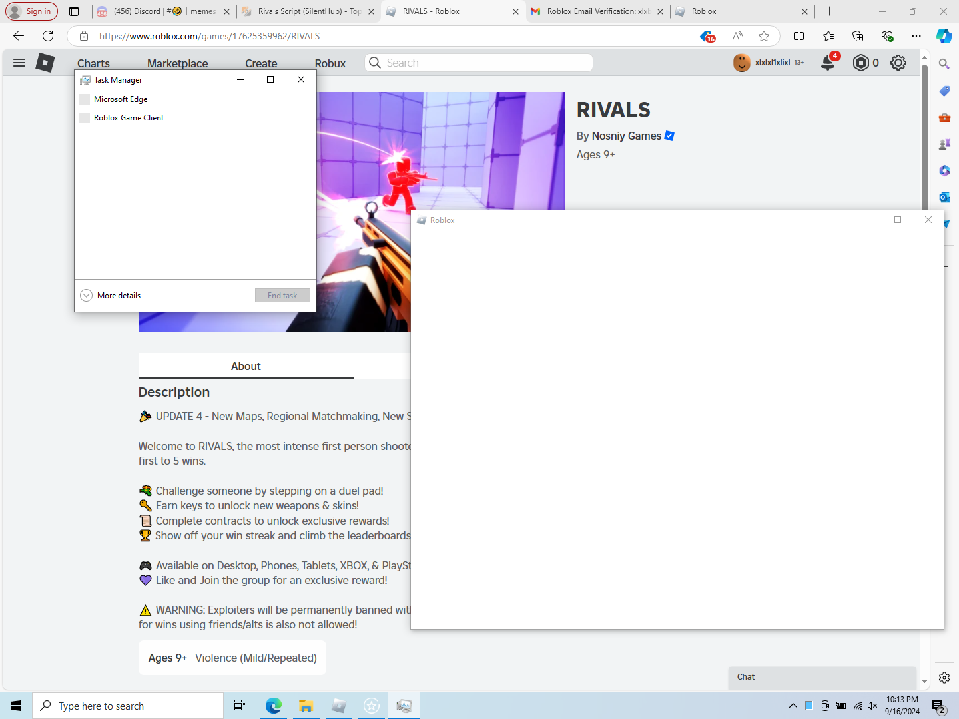
Task: Click the verified badge next to Nosniy Games
Action: click(669, 136)
